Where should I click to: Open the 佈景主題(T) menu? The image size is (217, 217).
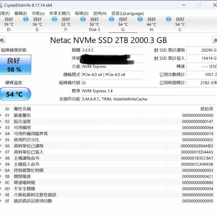coord(60,13)
